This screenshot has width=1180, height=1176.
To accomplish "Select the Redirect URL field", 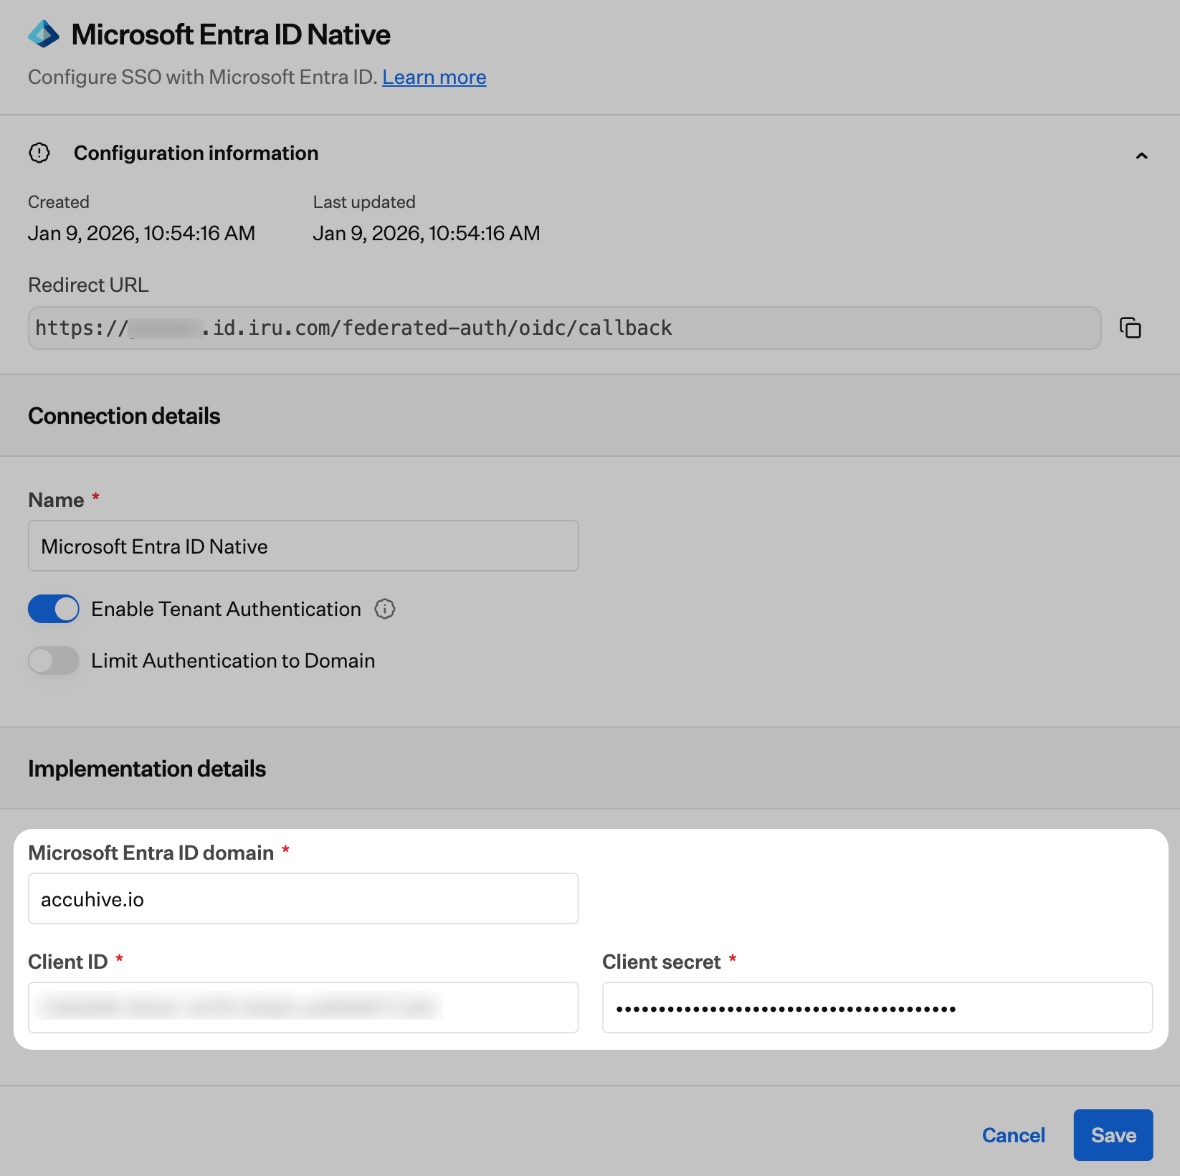I will point(564,328).
